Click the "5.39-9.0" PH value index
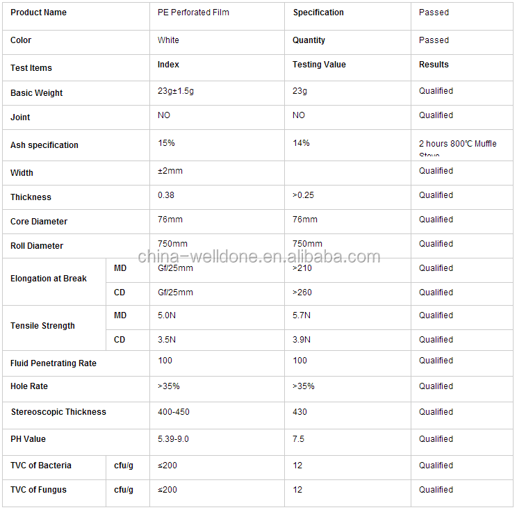Image resolution: width=517 pixels, height=510 pixels. (x=173, y=439)
